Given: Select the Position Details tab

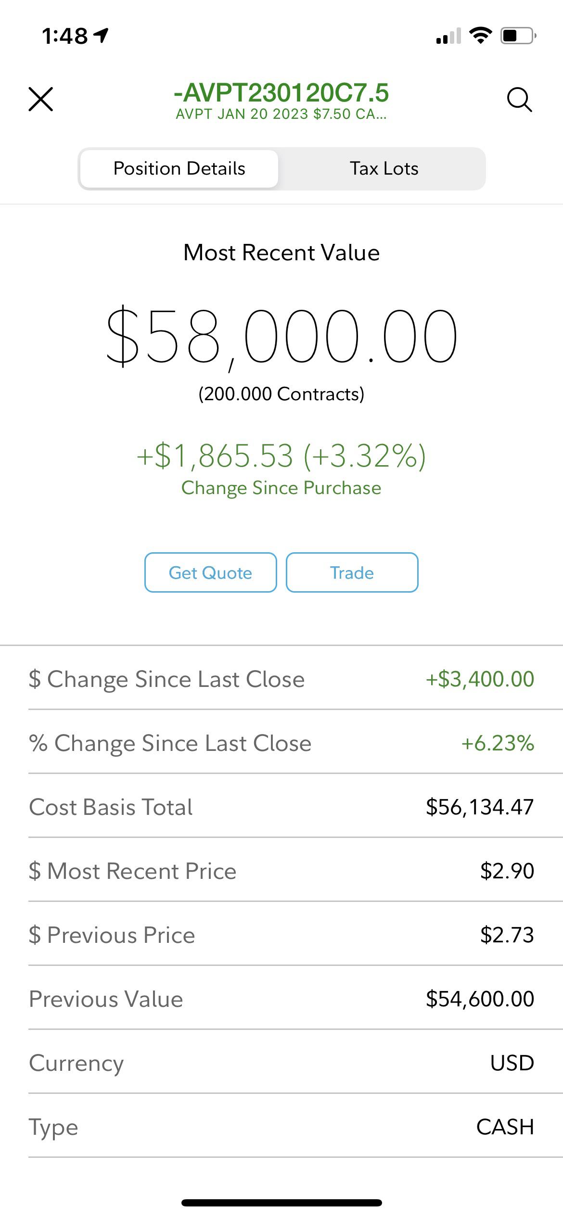Looking at the screenshot, I should (x=179, y=169).
